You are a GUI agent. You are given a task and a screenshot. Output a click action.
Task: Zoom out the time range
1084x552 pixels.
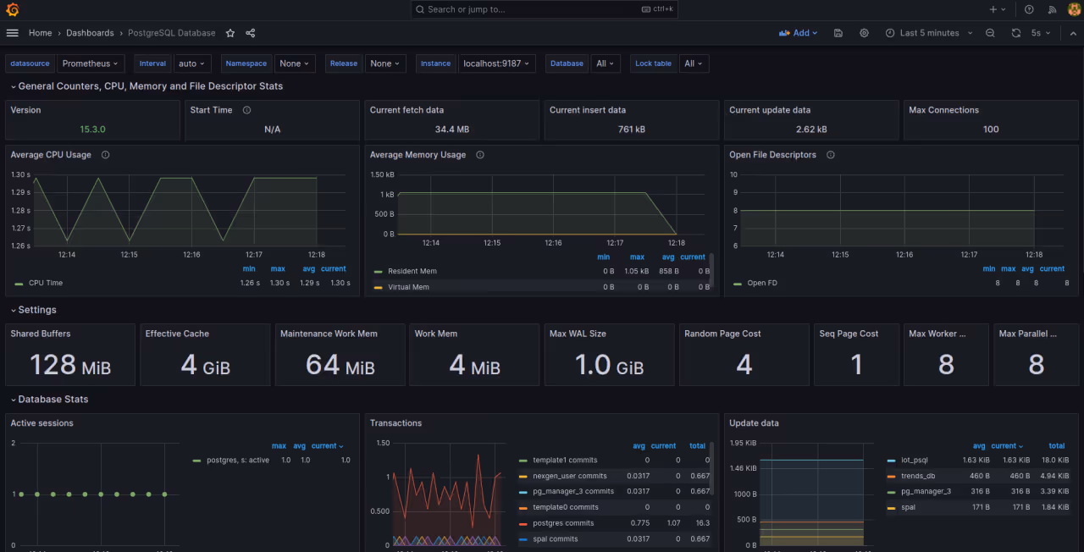(x=990, y=33)
